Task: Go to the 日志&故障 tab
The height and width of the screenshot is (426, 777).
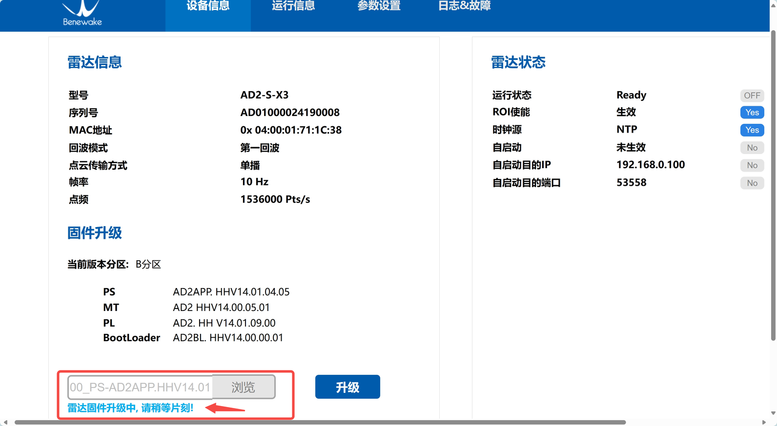Action: pos(464,6)
